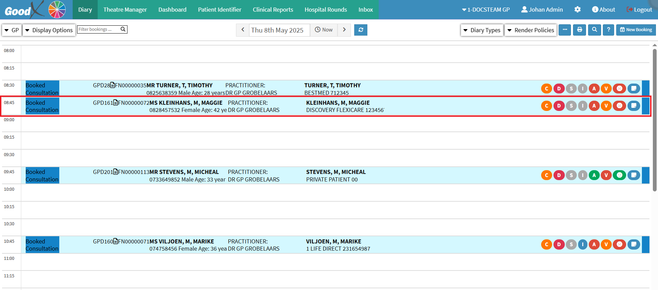
Task: Click the V status circle for Kleinhans booking
Action: point(606,106)
